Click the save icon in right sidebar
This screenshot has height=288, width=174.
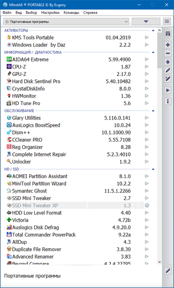coord(168,34)
